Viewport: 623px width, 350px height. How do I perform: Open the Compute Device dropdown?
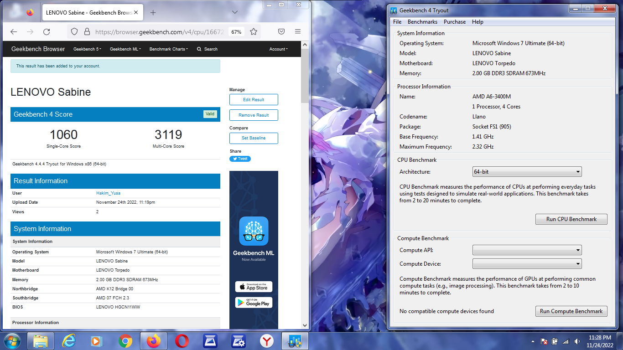527,263
